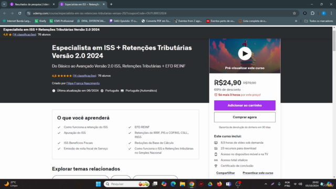Click the page vertical scrollbar thumb
This screenshot has width=336, height=189.
(x=334, y=41)
